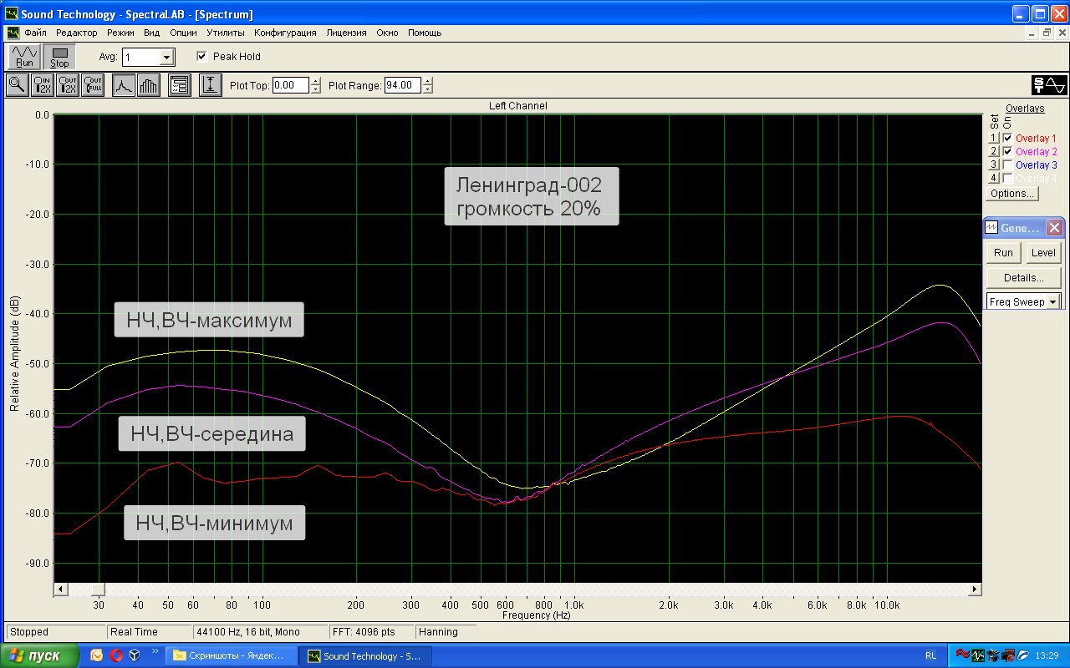Toggle the Peak Hold checkbox
Viewport: 1070px width, 668px height.
pos(201,57)
